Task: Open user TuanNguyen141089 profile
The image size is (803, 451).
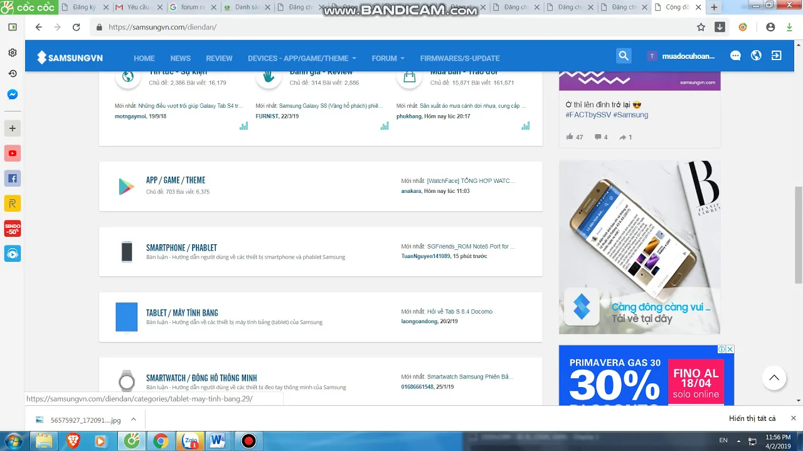Action: 426,256
